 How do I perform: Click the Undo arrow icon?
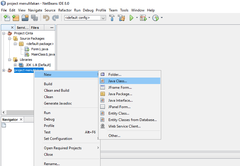pyautogui.click(x=46, y=18)
